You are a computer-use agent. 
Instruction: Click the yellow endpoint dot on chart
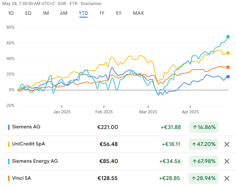click(x=228, y=53)
